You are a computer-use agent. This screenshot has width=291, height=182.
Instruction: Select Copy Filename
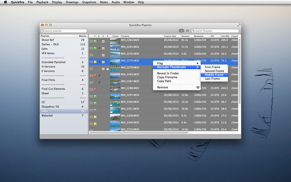[177, 77]
